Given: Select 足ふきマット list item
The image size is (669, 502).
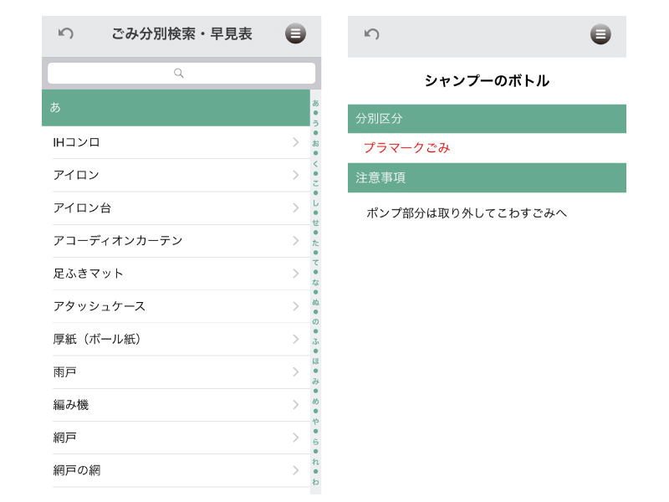Looking at the screenshot, I should (88, 274).
